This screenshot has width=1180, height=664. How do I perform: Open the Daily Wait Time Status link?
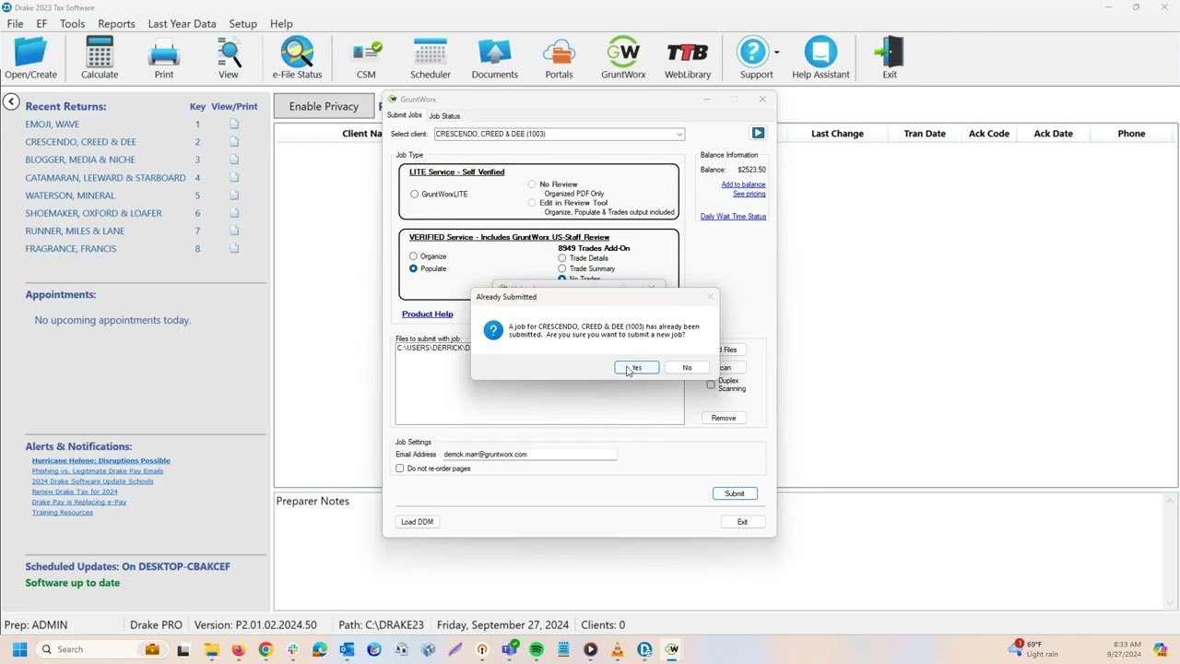733,217
